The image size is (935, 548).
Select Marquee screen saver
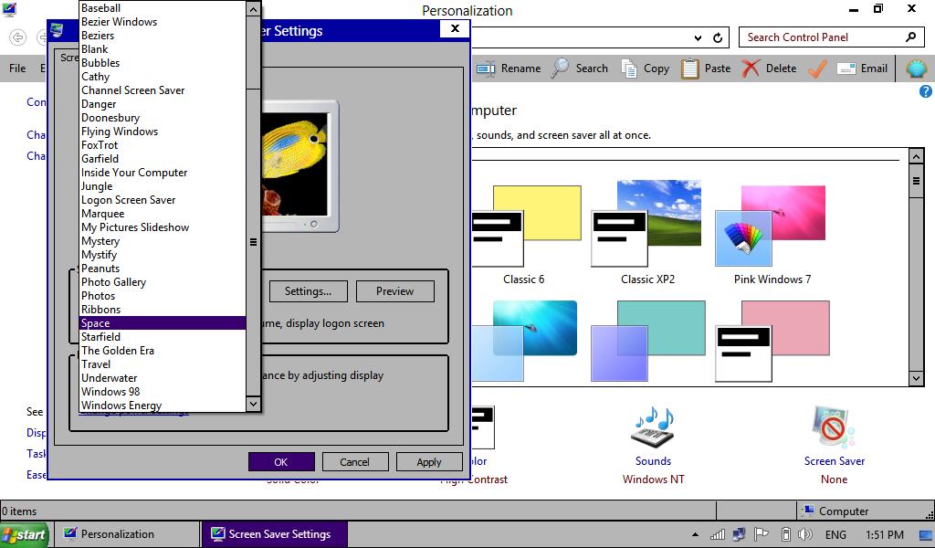point(163,214)
